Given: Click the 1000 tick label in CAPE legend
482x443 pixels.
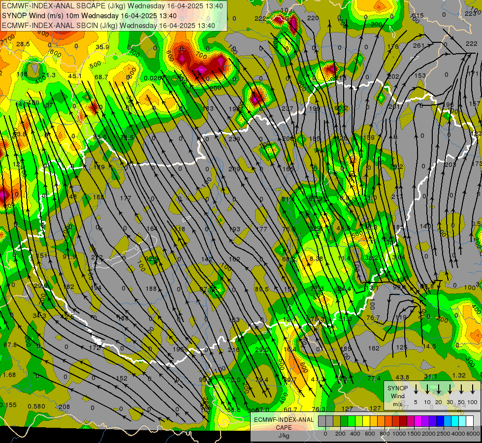Looking at the screenshot, I should 399,434.
